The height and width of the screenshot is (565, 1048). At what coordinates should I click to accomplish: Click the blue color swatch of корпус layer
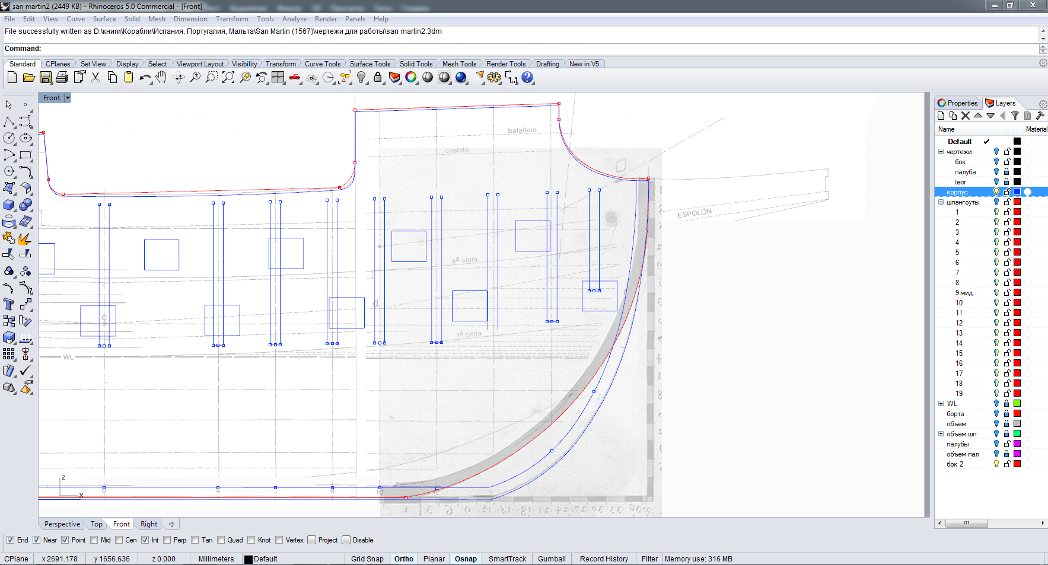(1017, 192)
